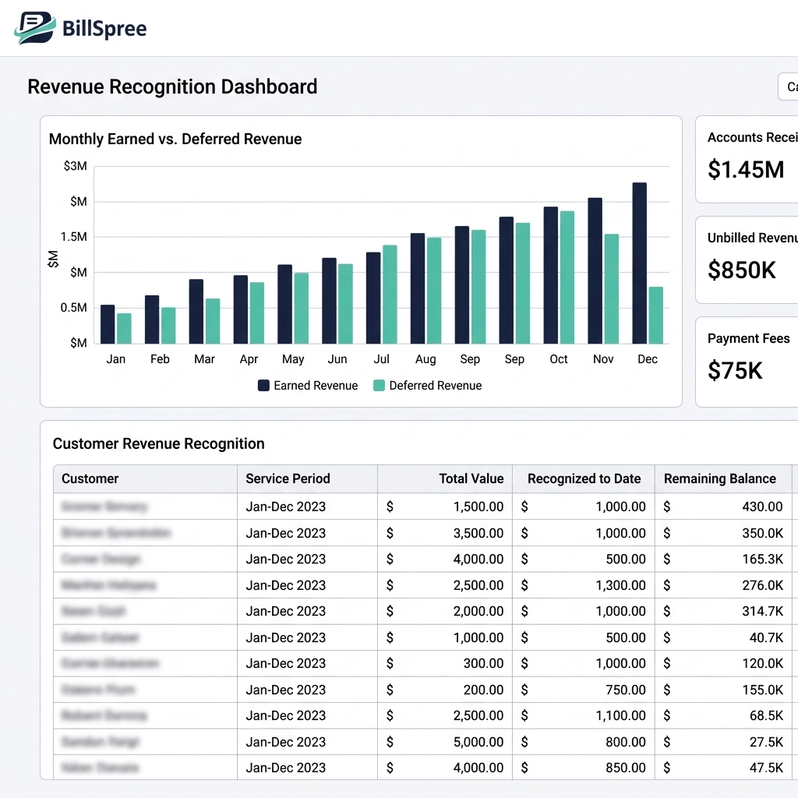
Task: Click the 430.00 remaining balance cell
Action: click(723, 507)
